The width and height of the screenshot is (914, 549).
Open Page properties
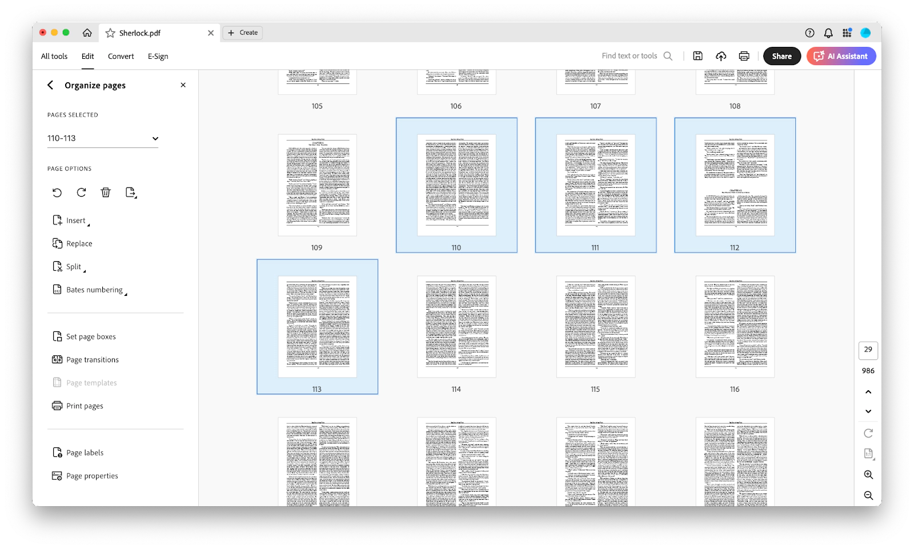pos(85,476)
